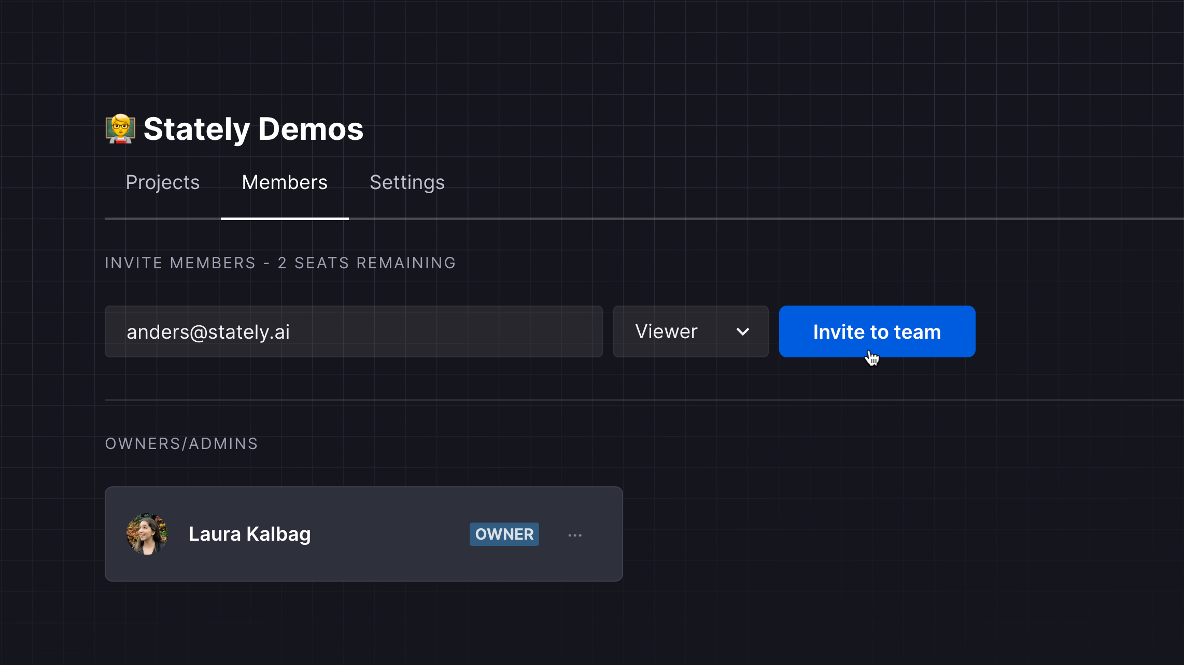Click the Stately Demos team icon
The width and height of the screenshot is (1184, 665).
[120, 129]
